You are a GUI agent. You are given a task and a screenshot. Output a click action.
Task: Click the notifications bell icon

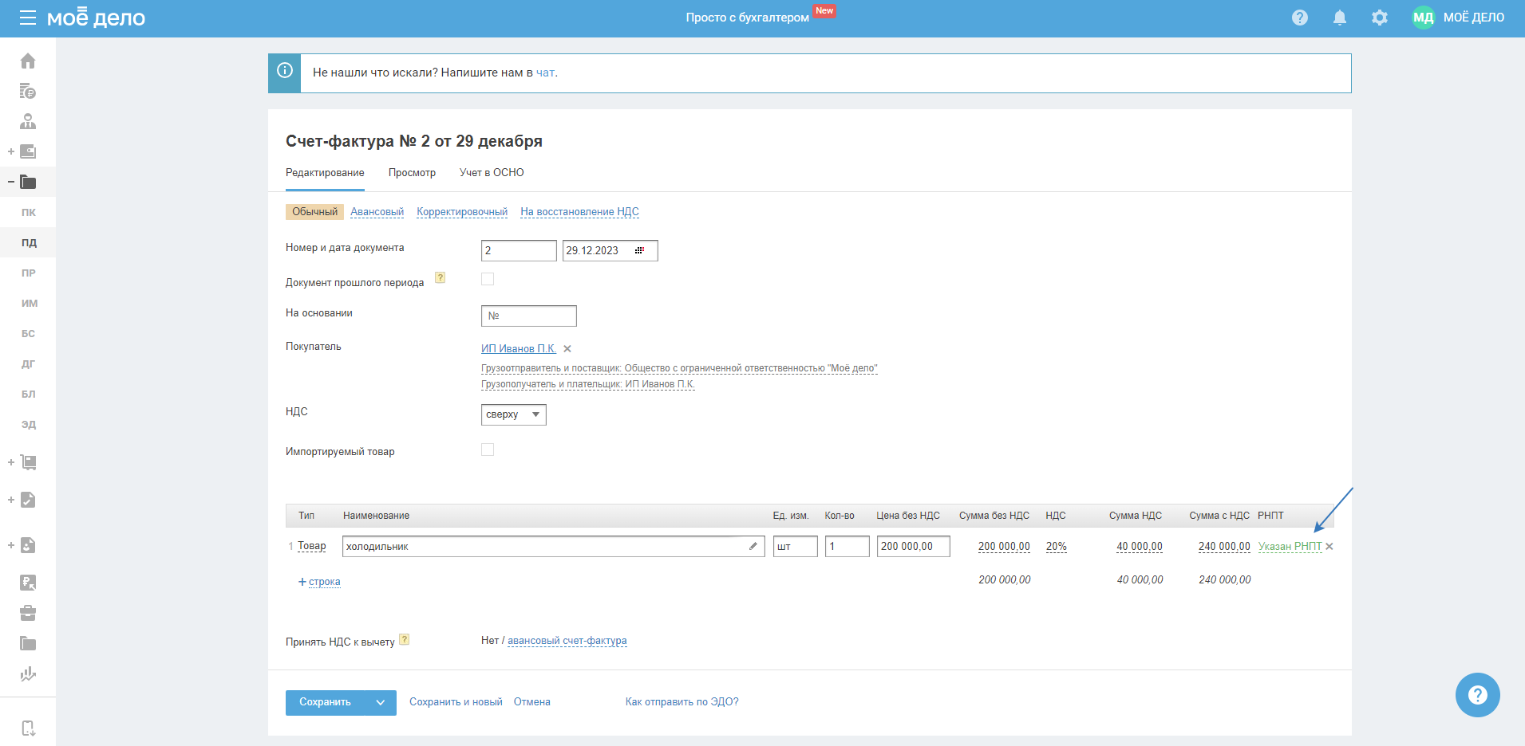1340,18
